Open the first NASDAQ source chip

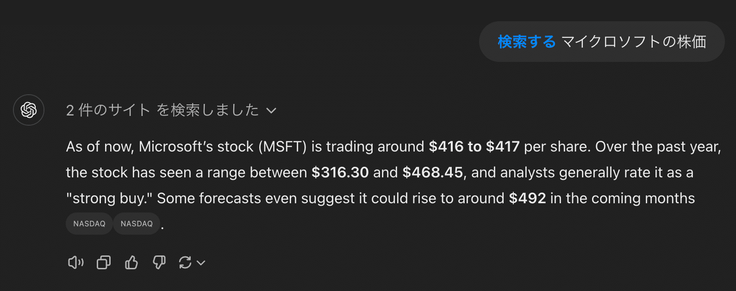pyautogui.click(x=89, y=224)
